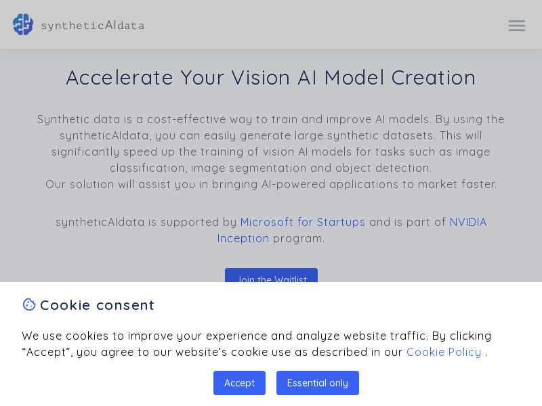This screenshot has height=406, width=542.
Task: Click the Join the Waitlist button
Action: pyautogui.click(x=272, y=275)
